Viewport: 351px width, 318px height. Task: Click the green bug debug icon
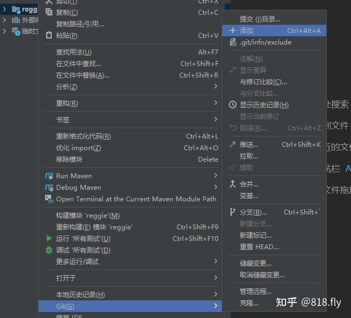pos(49,250)
